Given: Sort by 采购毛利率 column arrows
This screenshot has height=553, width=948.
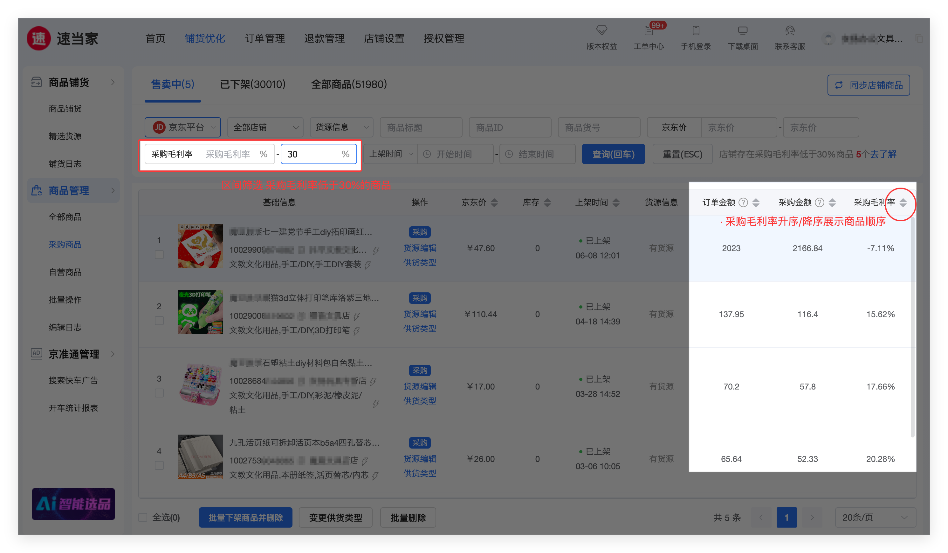Looking at the screenshot, I should click(903, 203).
